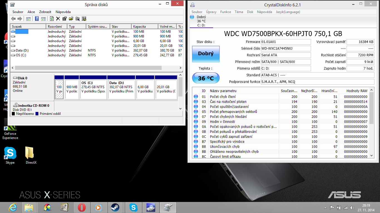Click the Properties icon in disk toolbar
380x213 pixels.
(x=65, y=19)
